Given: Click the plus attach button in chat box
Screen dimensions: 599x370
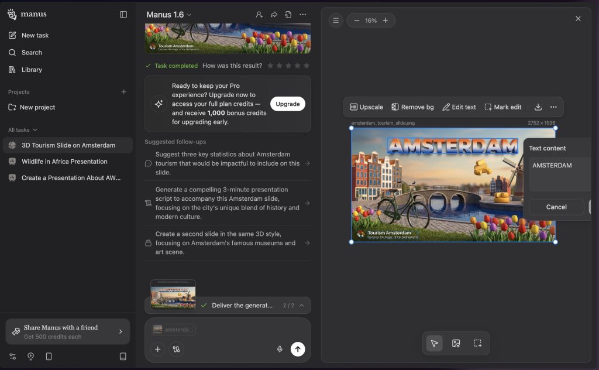Looking at the screenshot, I should [157, 350].
